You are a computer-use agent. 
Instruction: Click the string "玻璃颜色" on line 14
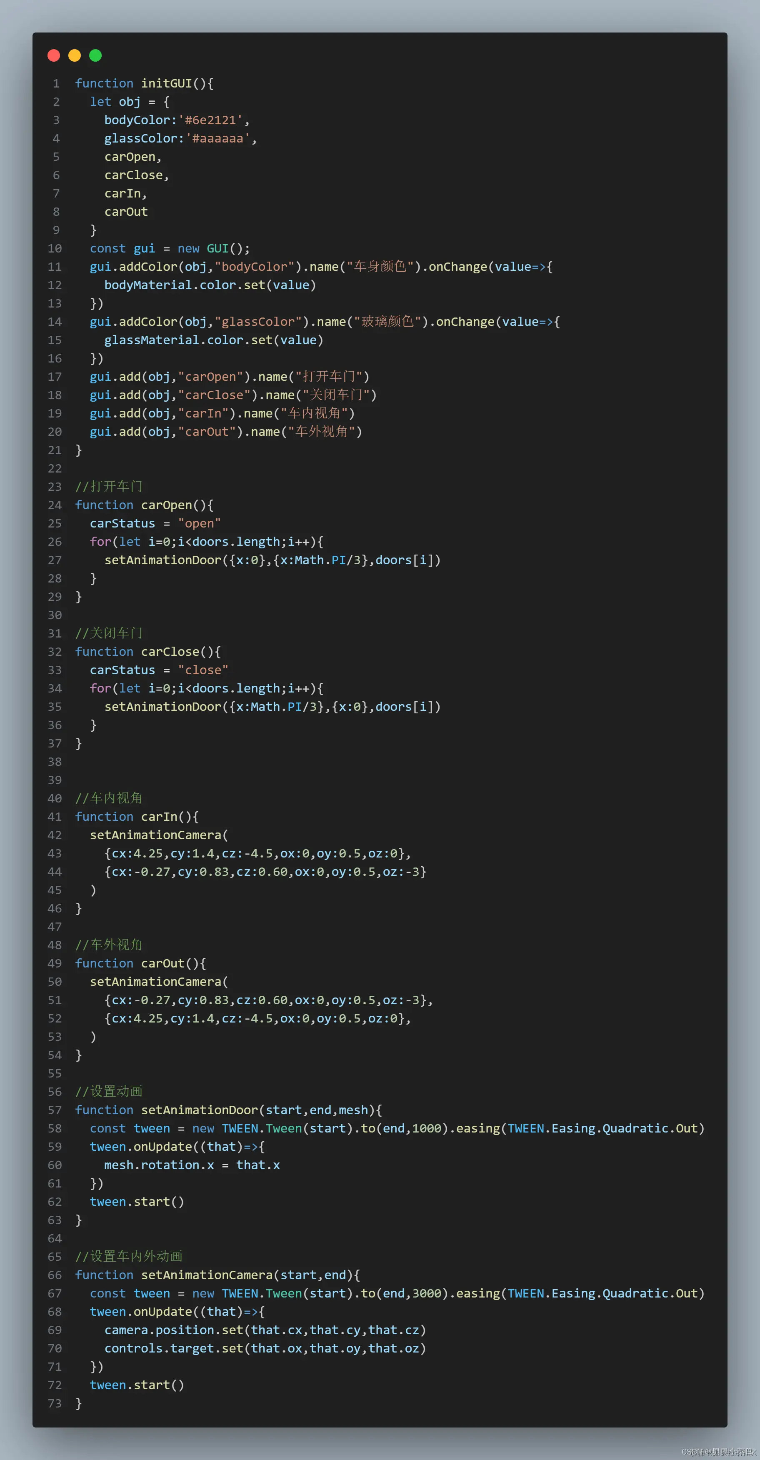pyautogui.click(x=387, y=321)
